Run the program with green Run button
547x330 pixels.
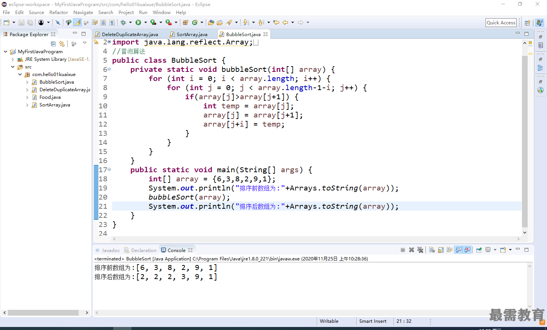pyautogui.click(x=138, y=22)
